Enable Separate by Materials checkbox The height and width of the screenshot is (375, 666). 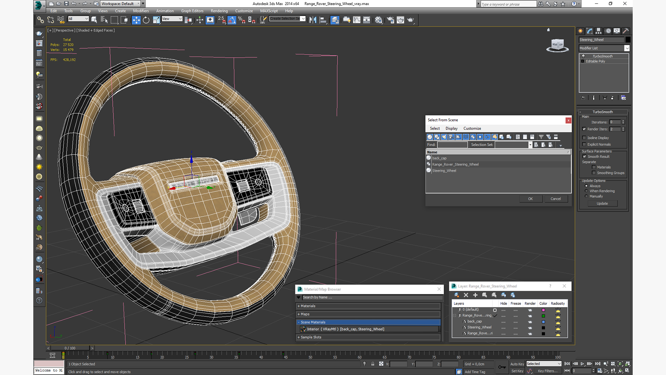point(594,167)
